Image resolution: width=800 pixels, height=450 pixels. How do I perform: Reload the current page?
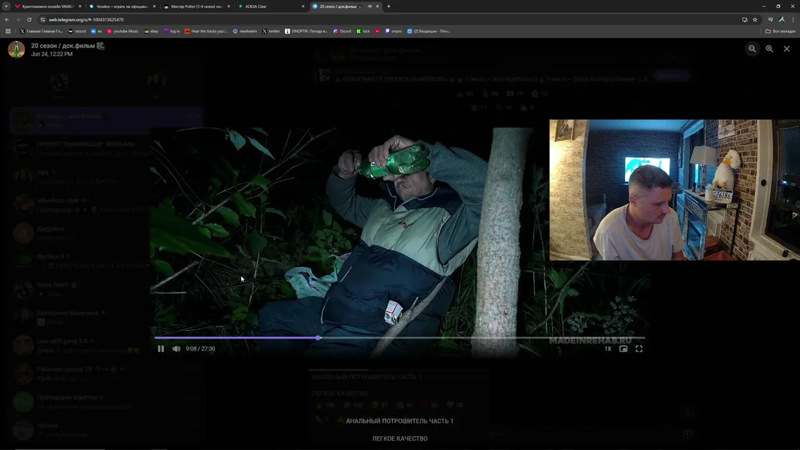(29, 19)
